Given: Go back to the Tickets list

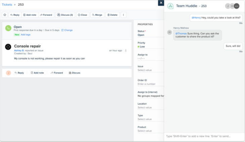Looking at the screenshot, I should [x=7, y=5].
